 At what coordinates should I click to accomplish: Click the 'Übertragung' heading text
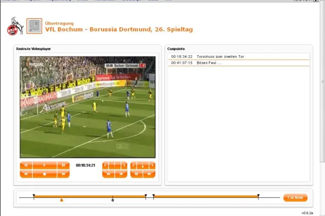click(59, 23)
